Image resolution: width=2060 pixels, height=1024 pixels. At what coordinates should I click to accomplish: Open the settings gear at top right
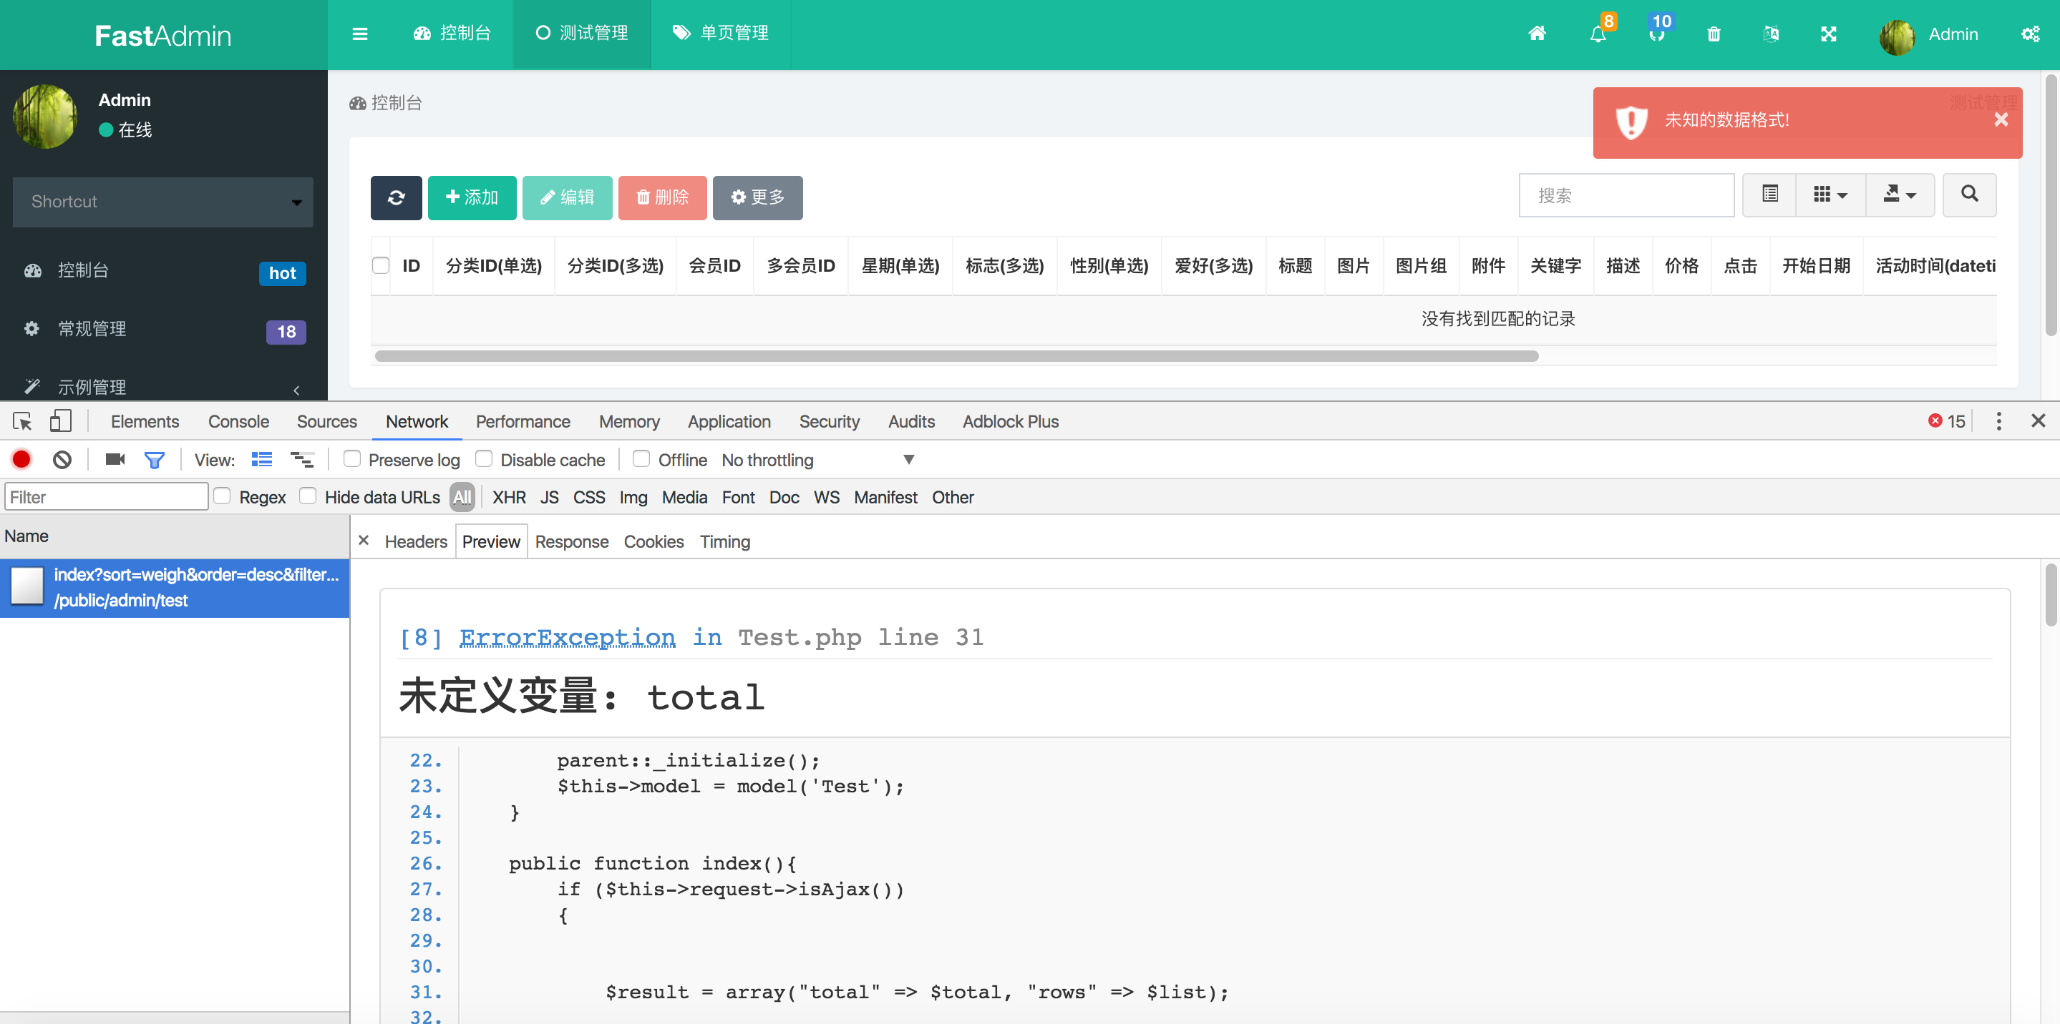point(2031,34)
